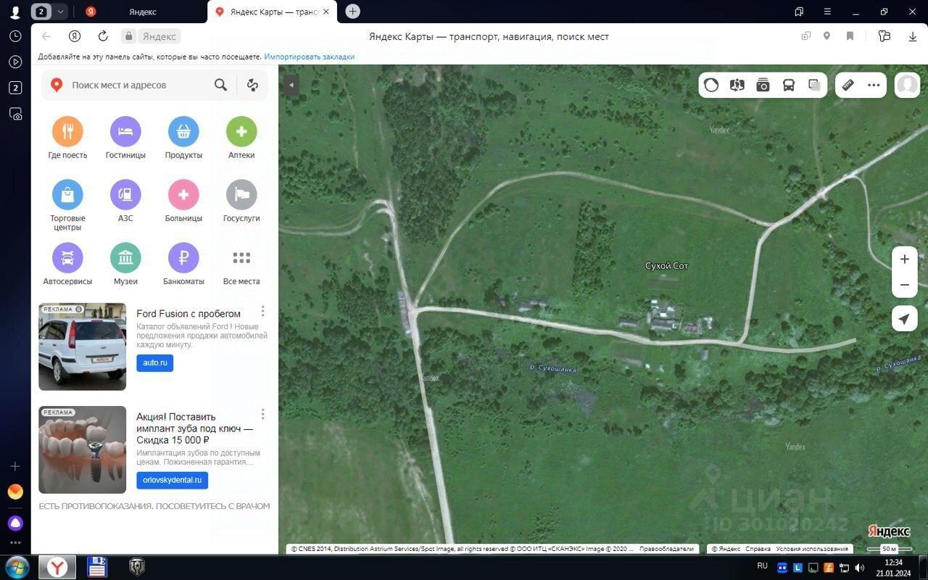Open options menu of dental implant ad
928x580 pixels.
tap(262, 414)
